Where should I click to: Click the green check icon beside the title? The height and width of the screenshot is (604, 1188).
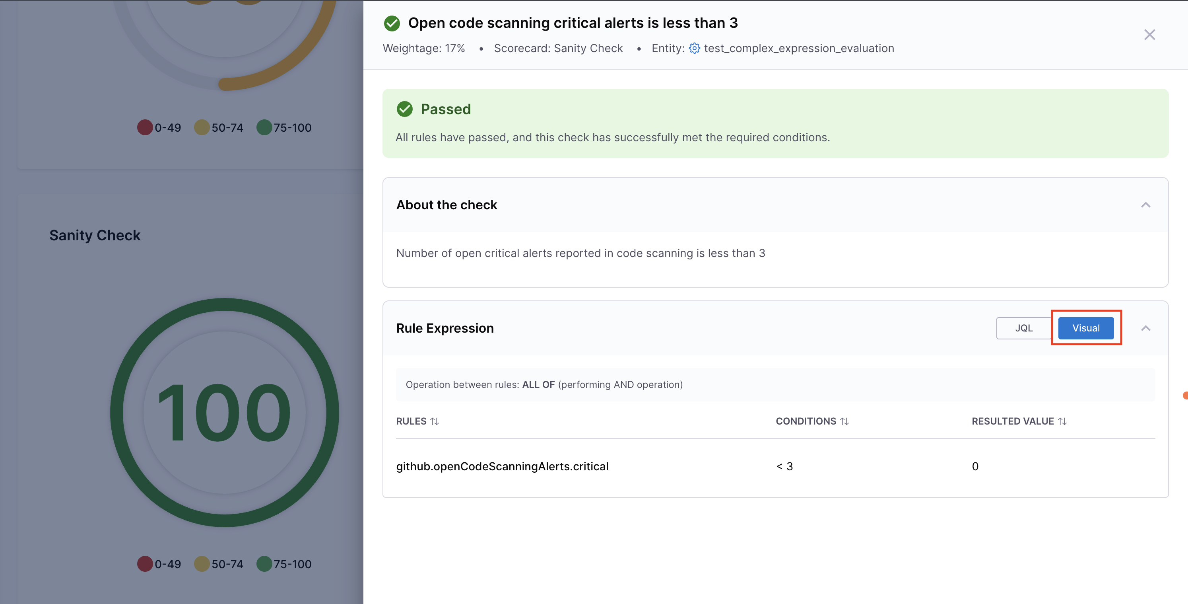[x=392, y=23]
